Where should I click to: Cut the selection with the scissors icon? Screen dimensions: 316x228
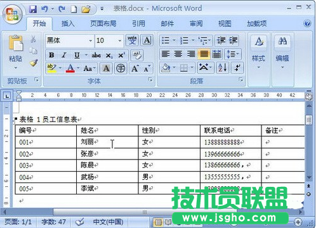[33, 39]
